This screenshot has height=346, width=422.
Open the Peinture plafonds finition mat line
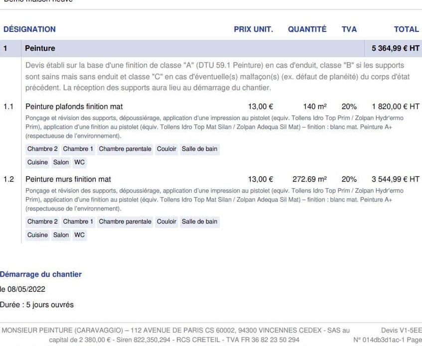click(74, 107)
